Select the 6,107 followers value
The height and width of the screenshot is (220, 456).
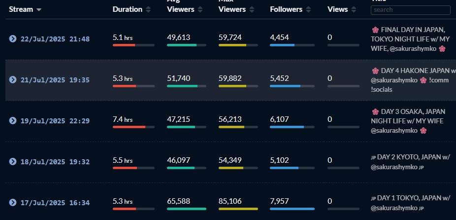coord(280,119)
